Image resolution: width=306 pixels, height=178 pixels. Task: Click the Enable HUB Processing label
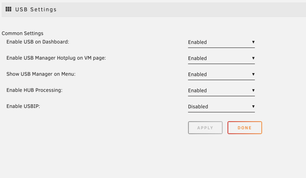(34, 90)
